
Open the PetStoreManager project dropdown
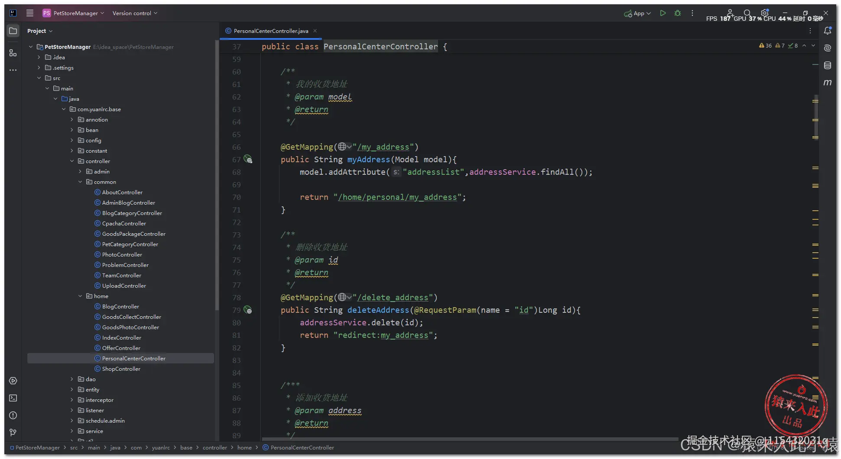(73, 13)
